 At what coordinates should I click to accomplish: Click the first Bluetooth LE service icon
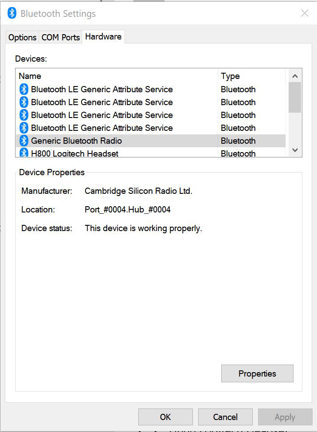23,89
